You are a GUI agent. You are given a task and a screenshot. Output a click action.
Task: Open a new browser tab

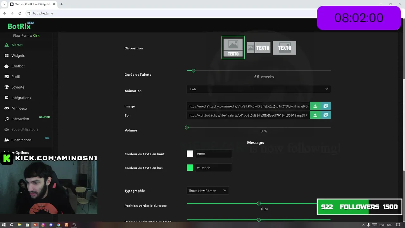tap(61, 4)
